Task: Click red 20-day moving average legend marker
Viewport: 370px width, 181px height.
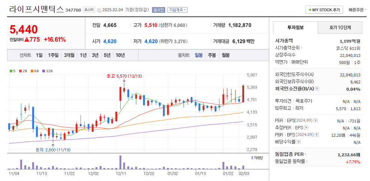Action: (x=20, y=71)
